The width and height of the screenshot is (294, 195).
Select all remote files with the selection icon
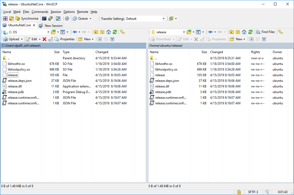tap(251, 39)
